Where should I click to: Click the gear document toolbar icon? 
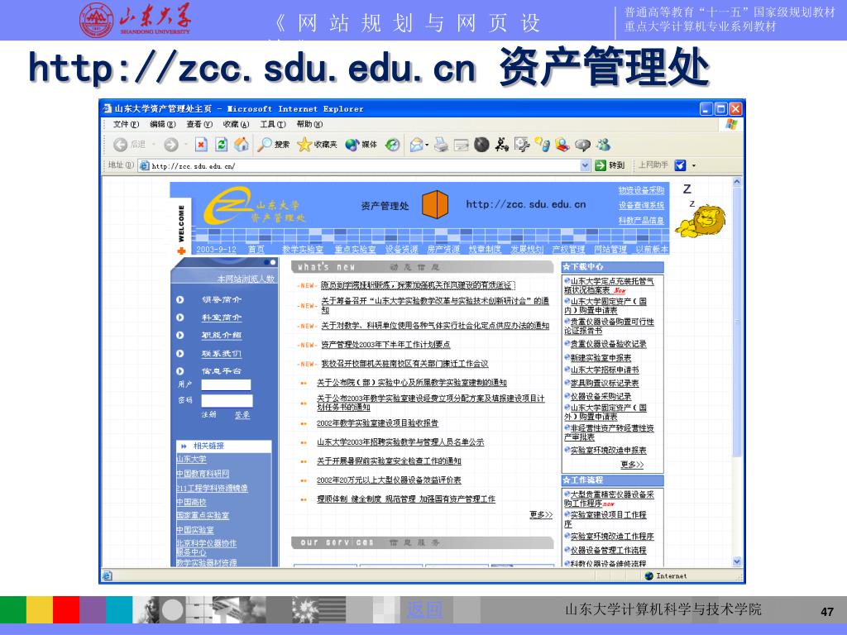[522, 145]
